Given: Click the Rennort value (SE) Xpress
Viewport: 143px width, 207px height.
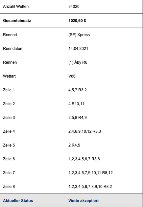Looking at the screenshot, I should tap(79, 35).
